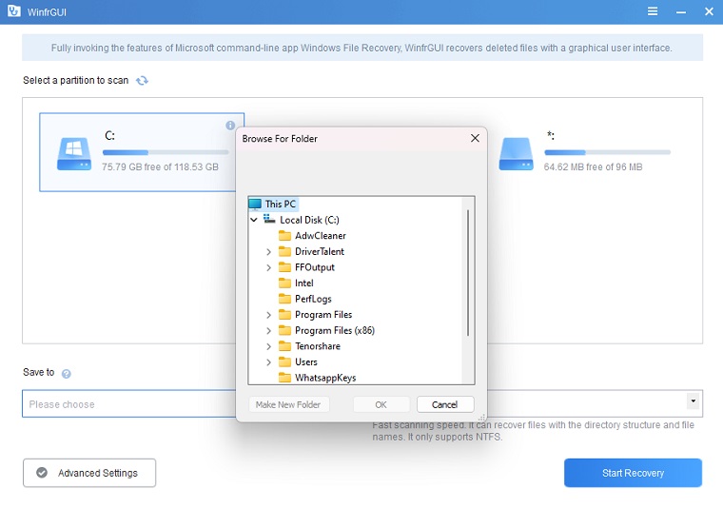Click the *: partition disk icon
The height and width of the screenshot is (508, 723).
516,154
